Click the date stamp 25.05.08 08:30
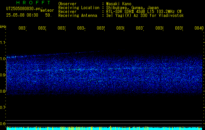The width and height of the screenshot is (205, 130). click(22, 15)
